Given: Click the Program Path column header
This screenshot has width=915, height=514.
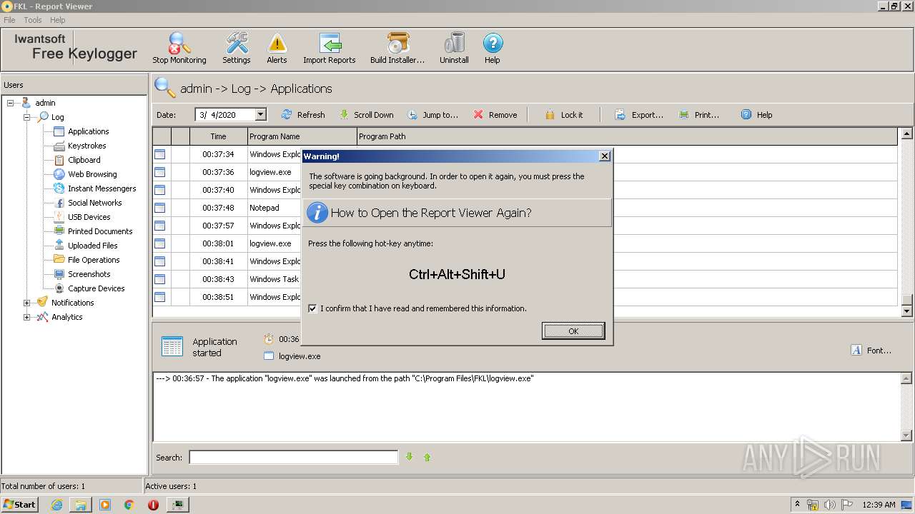Looking at the screenshot, I should click(627, 136).
